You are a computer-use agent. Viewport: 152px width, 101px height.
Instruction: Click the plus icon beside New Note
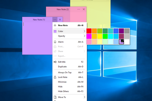coord(55,25)
